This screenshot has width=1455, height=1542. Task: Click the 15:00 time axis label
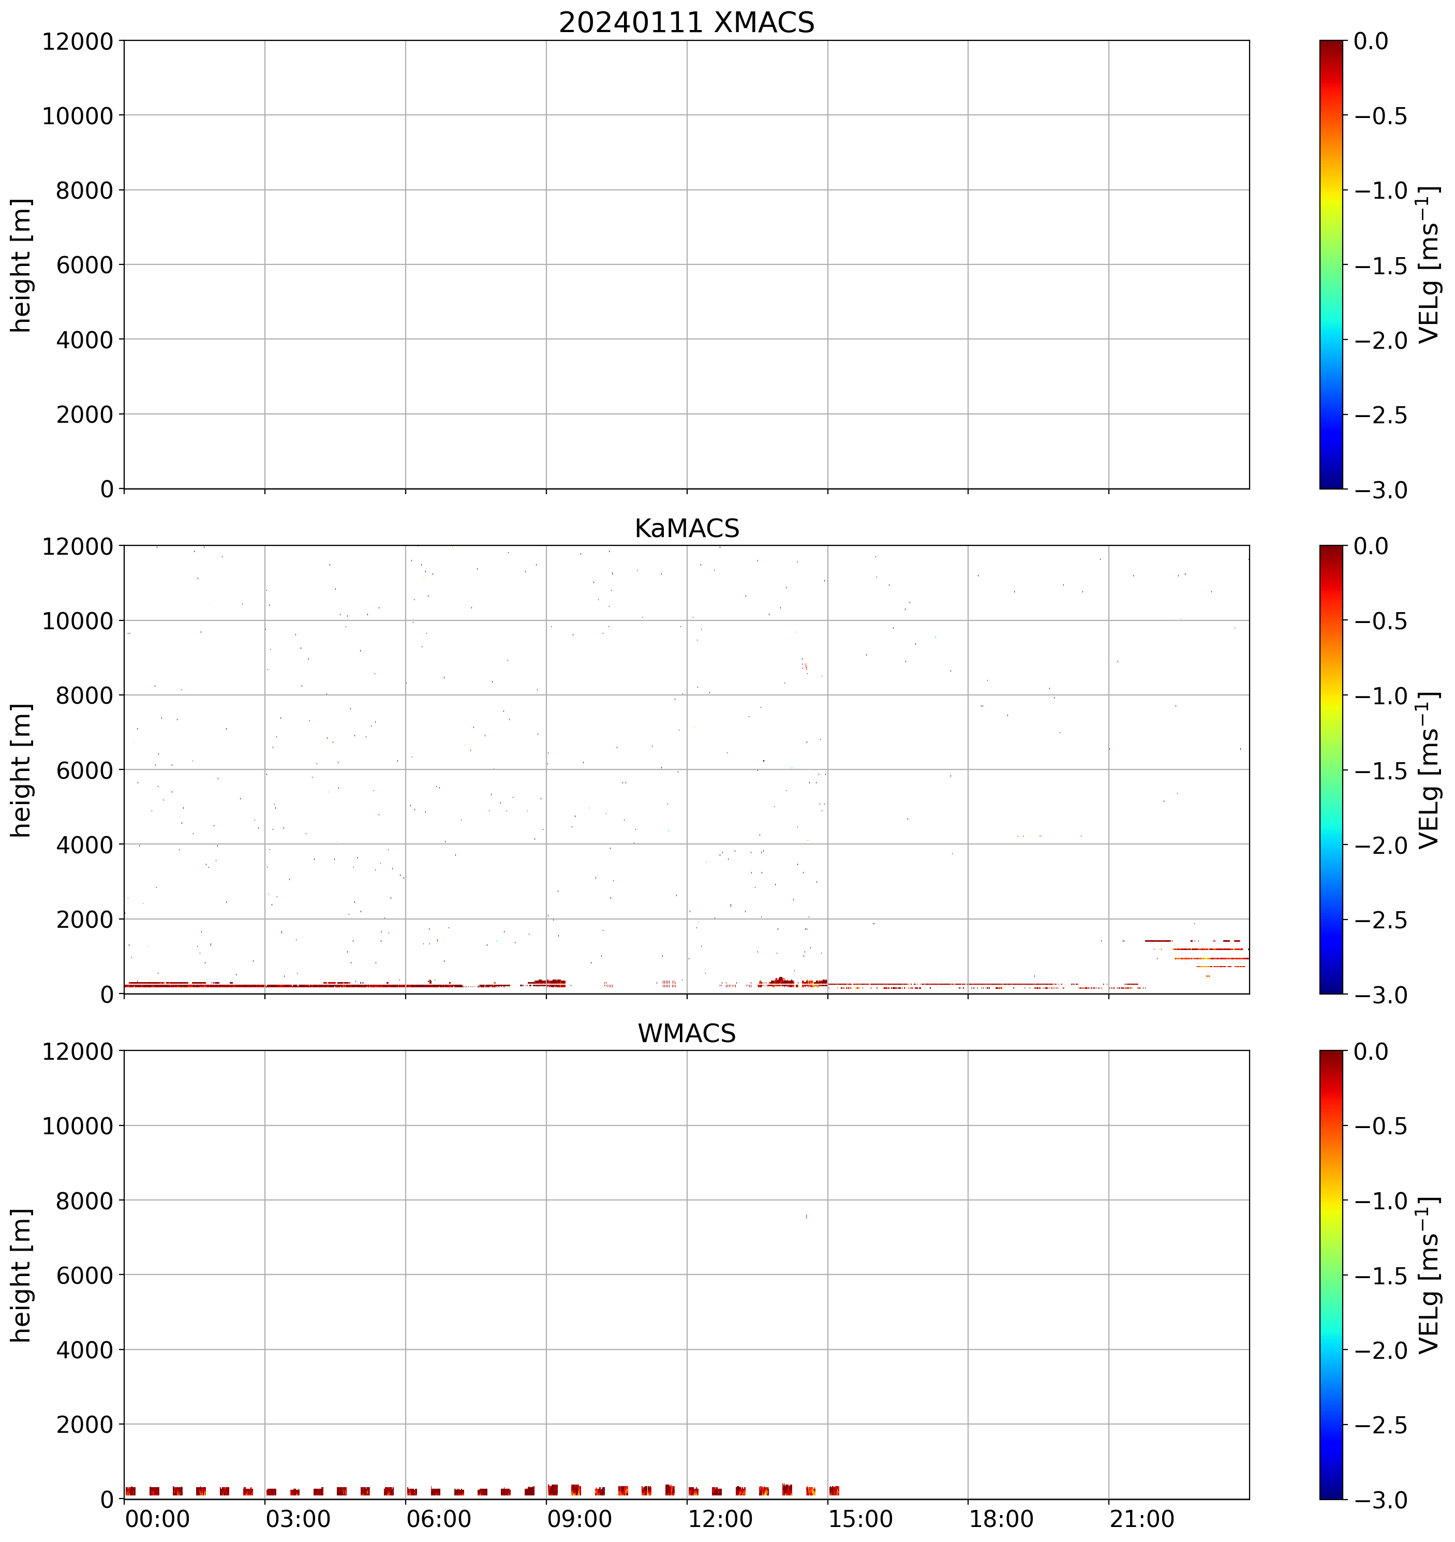(860, 1519)
